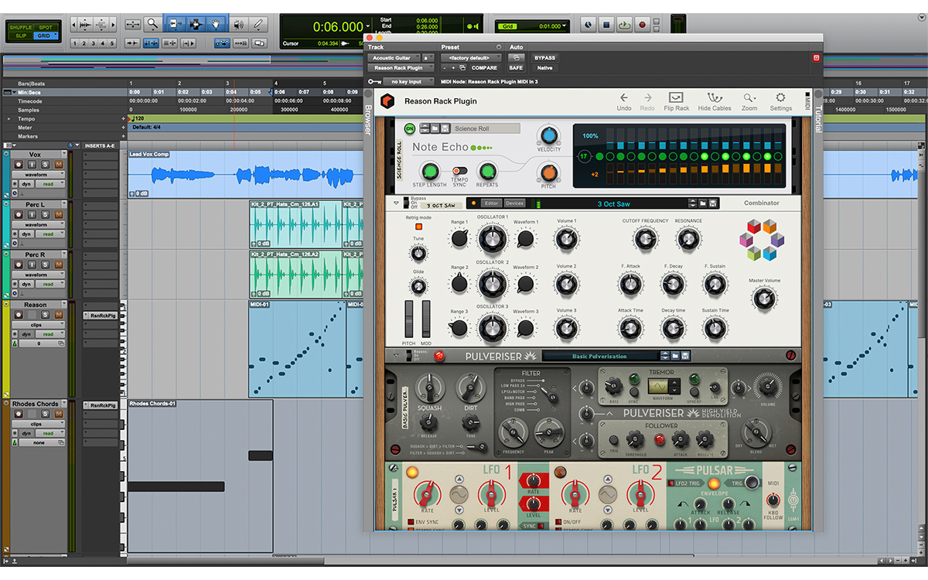Browse 3 Oct Saw patch folder
The height and width of the screenshot is (580, 928).
click(x=703, y=203)
